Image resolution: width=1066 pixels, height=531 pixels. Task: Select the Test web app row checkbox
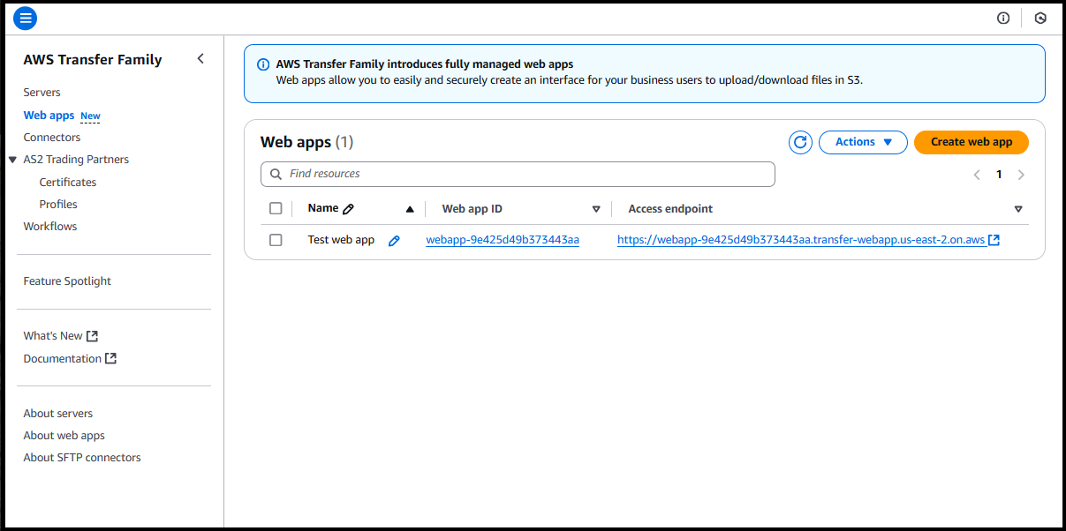click(276, 239)
